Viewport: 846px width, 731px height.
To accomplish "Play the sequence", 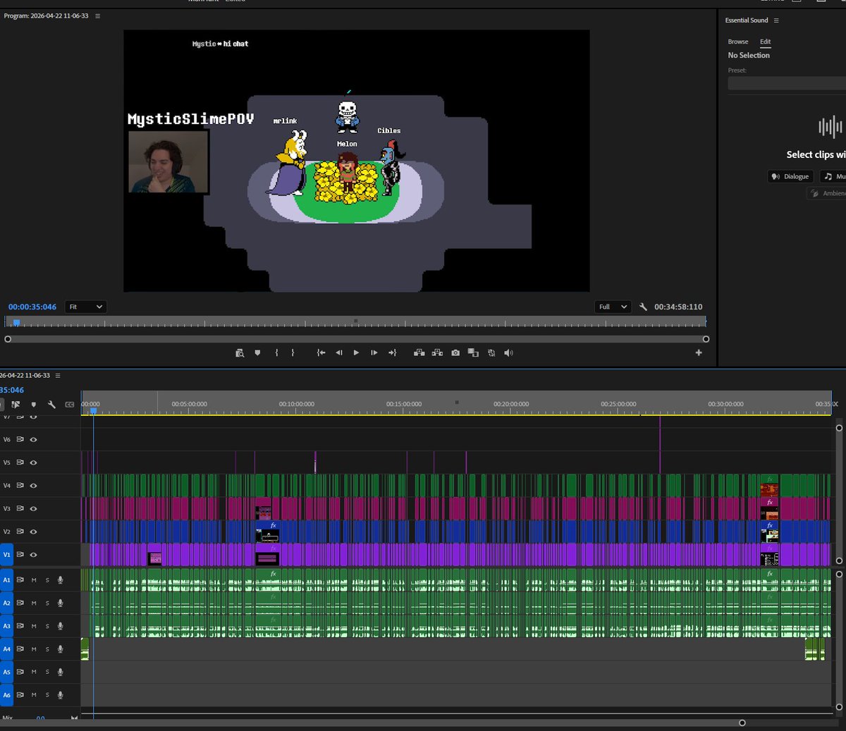I will pyautogui.click(x=356, y=352).
